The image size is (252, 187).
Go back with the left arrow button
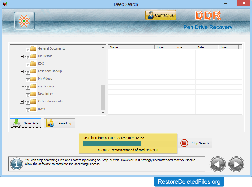coord(217,164)
